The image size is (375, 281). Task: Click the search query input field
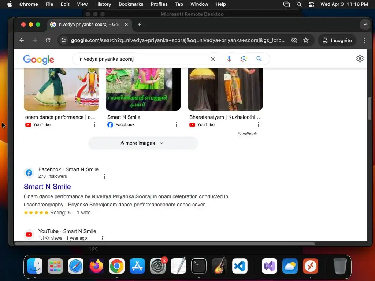[x=142, y=59]
